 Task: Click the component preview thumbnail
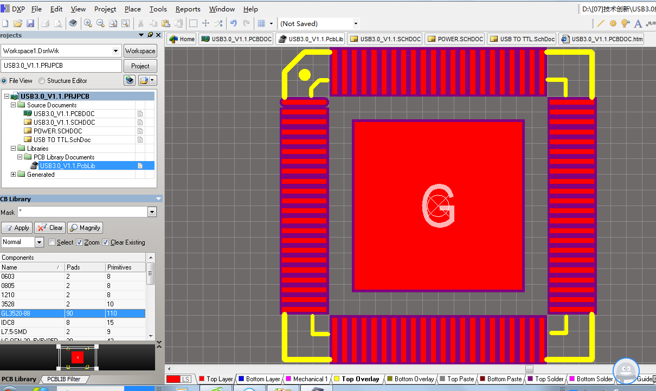(78, 357)
